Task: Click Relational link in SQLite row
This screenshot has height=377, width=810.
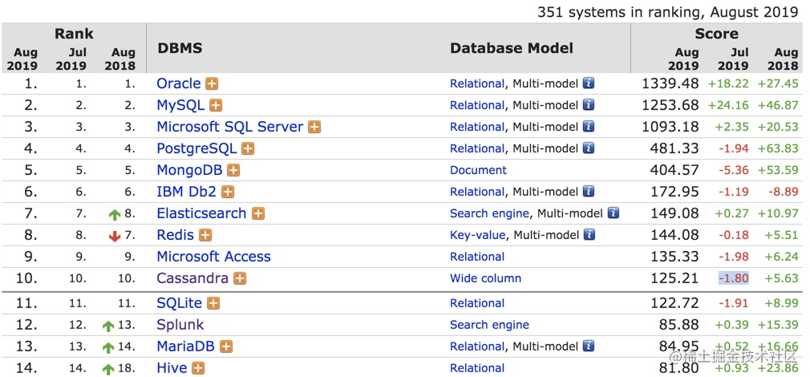Action: click(x=477, y=303)
